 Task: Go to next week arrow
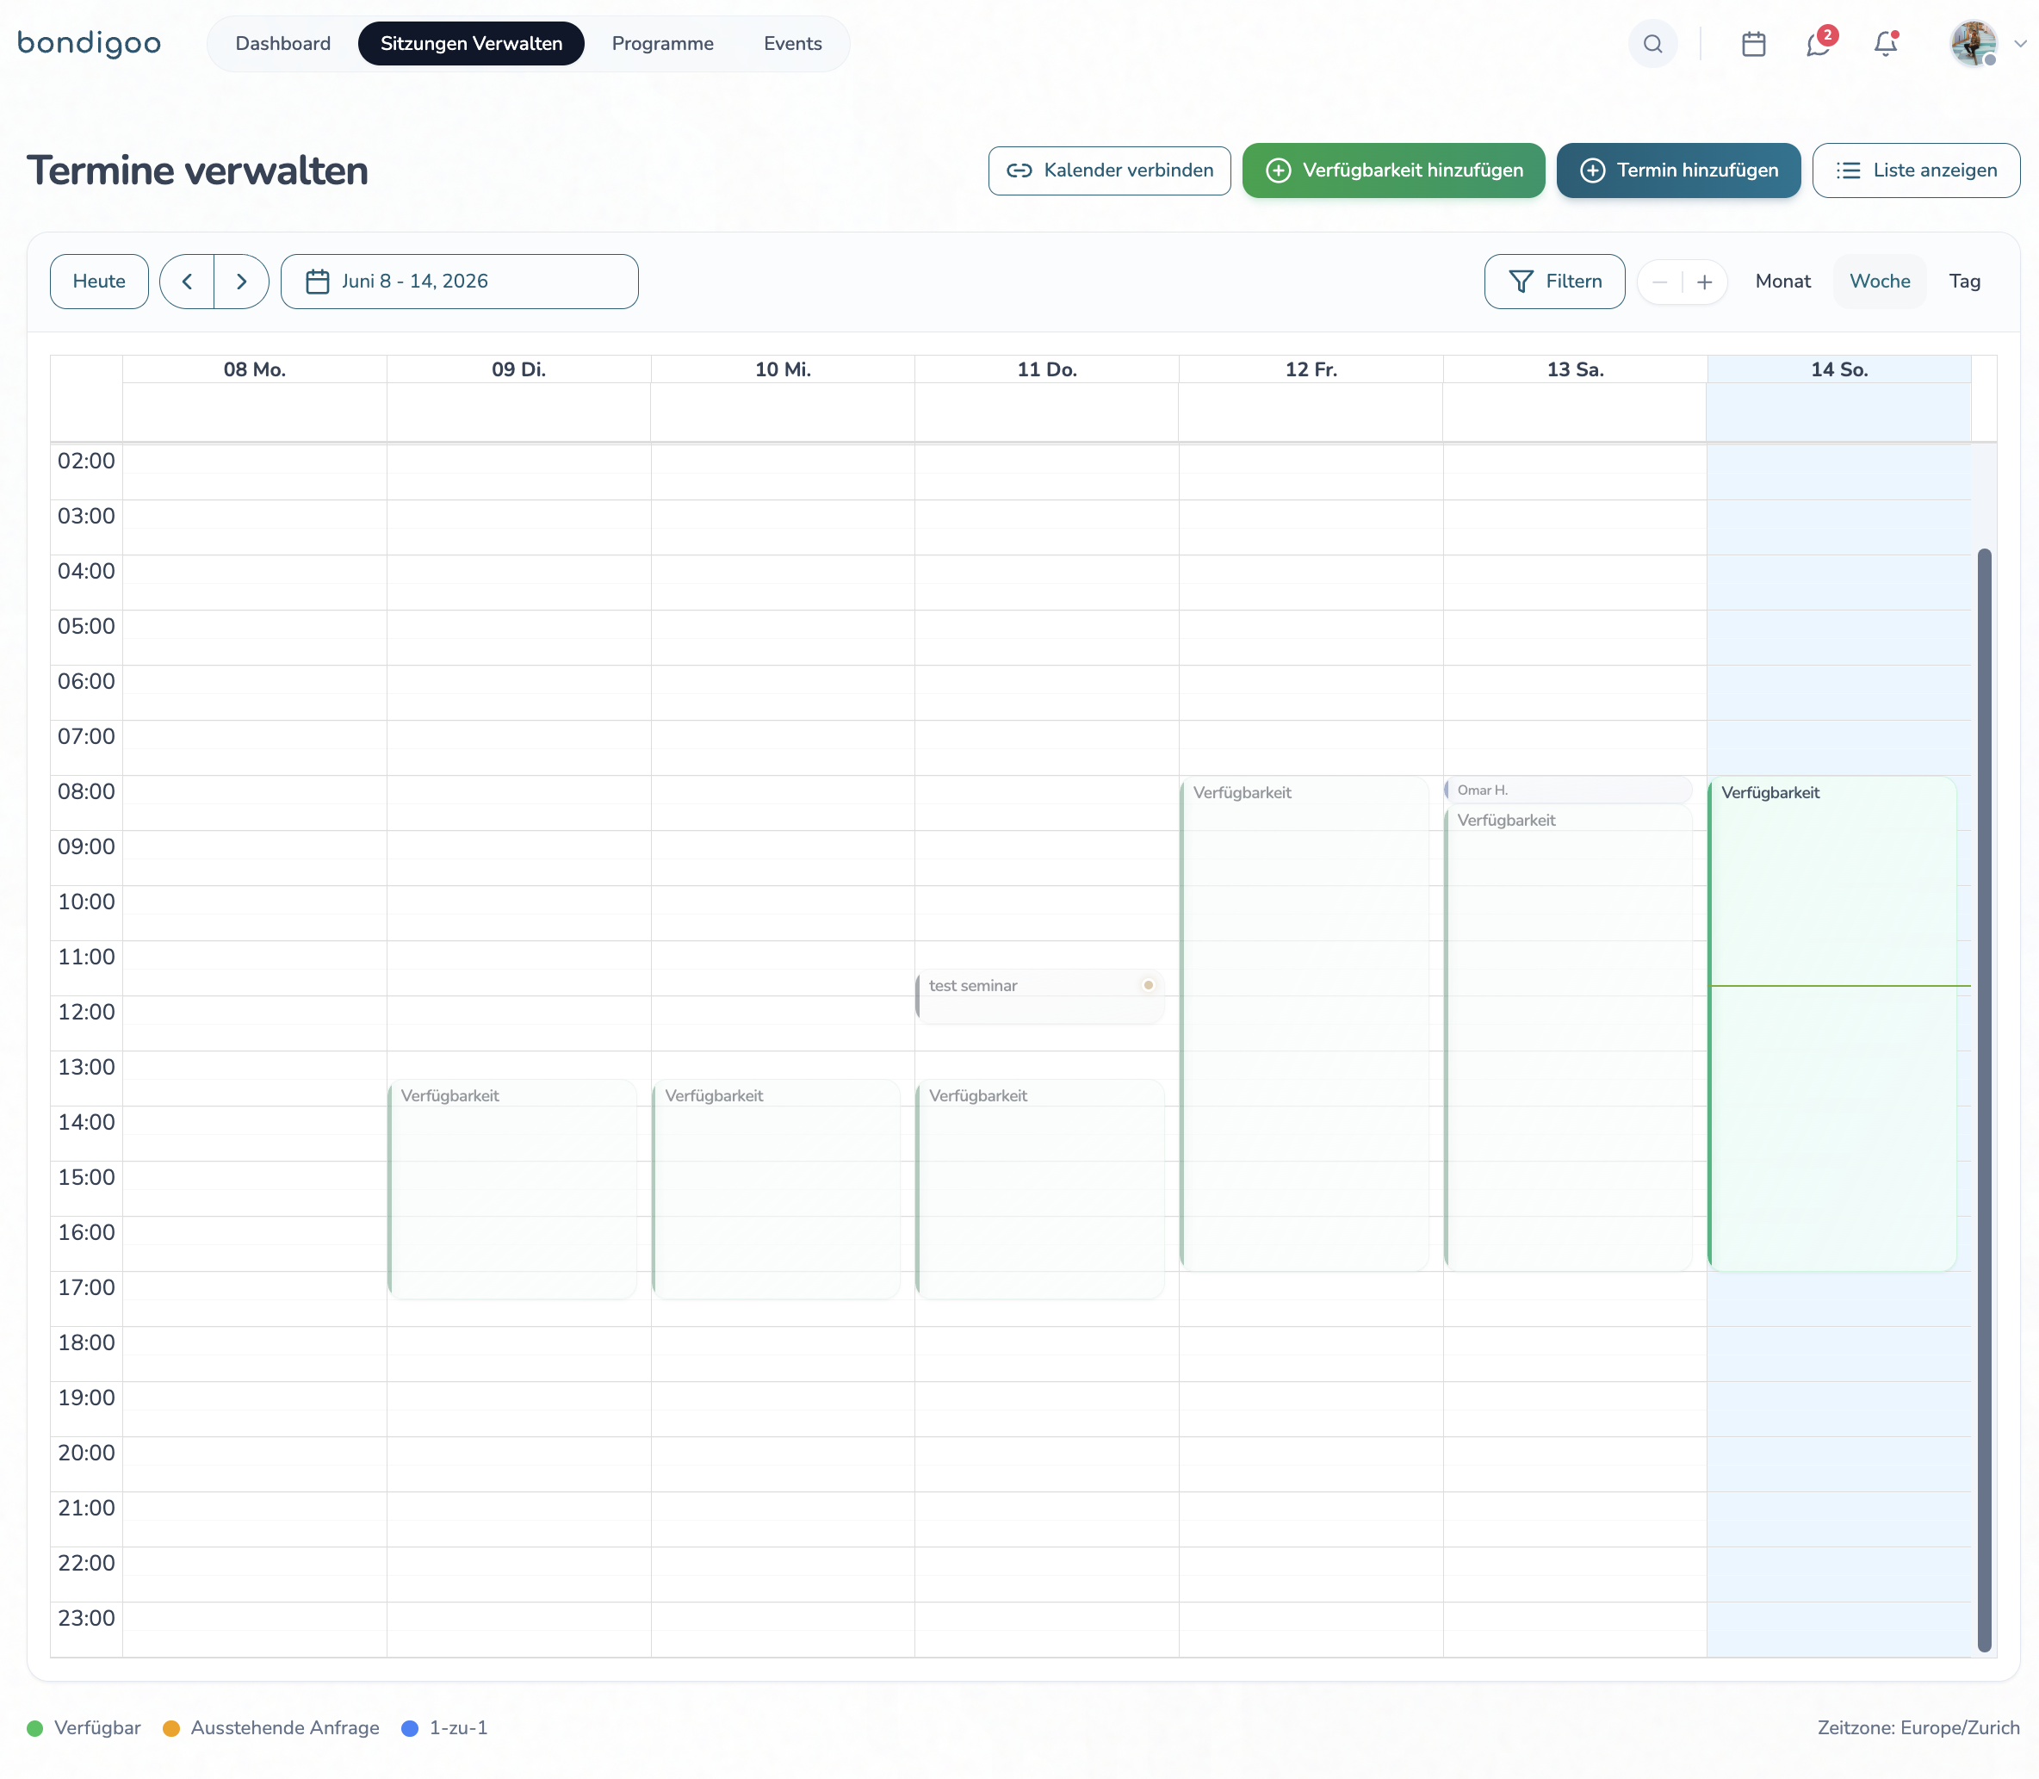pos(241,282)
